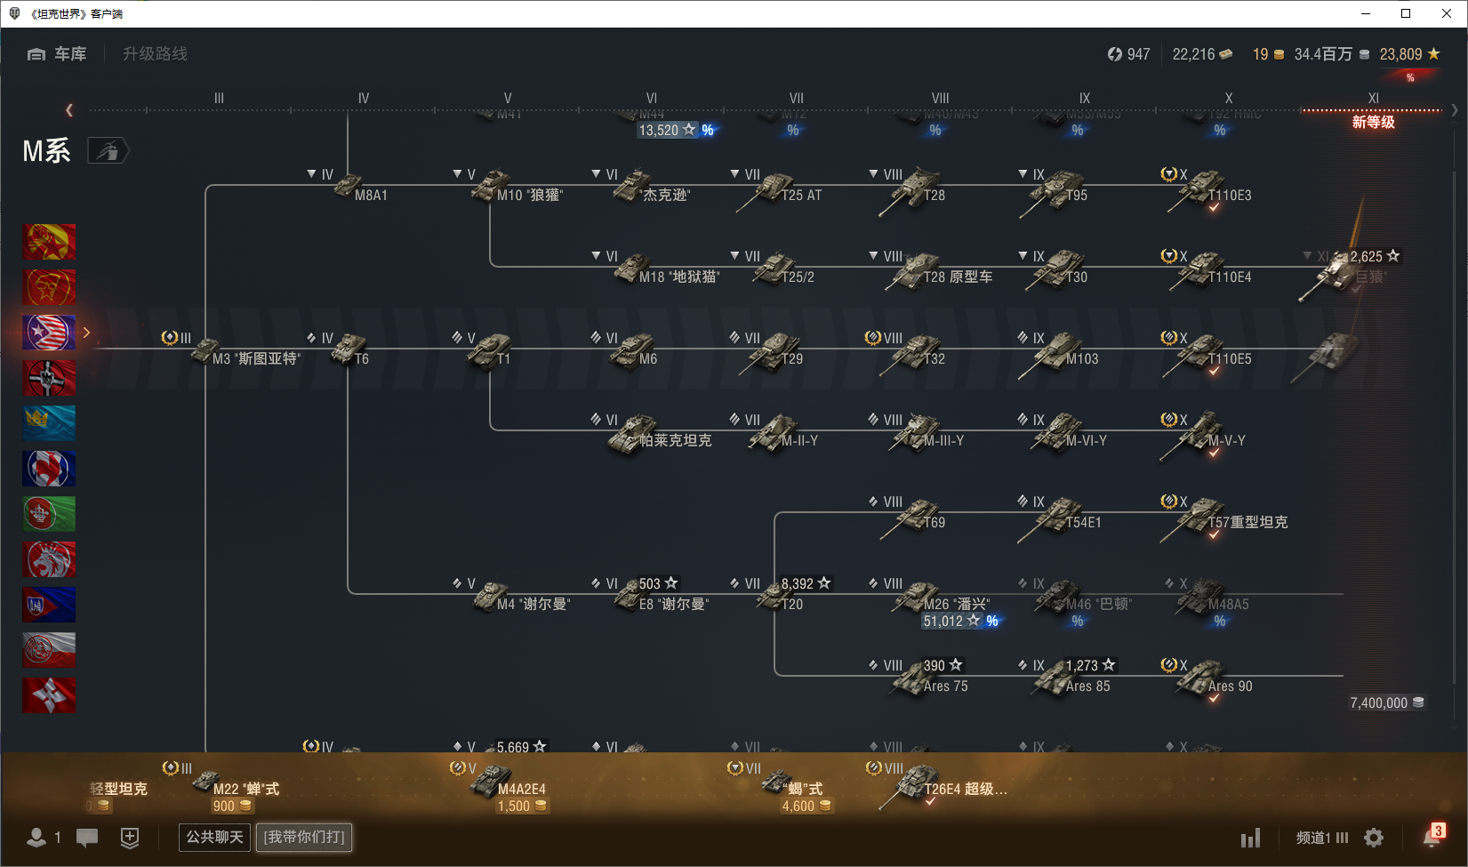1468x867 pixels.
Task: Open the notification bell icon
Action: pyautogui.click(x=1432, y=837)
